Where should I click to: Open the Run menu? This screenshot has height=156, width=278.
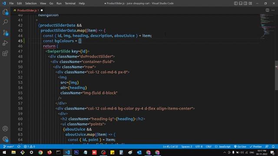coord(59,3)
